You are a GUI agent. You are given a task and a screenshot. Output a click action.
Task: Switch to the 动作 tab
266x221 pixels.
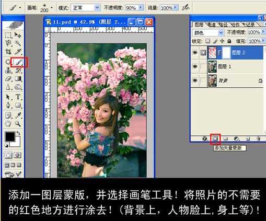coord(236,25)
